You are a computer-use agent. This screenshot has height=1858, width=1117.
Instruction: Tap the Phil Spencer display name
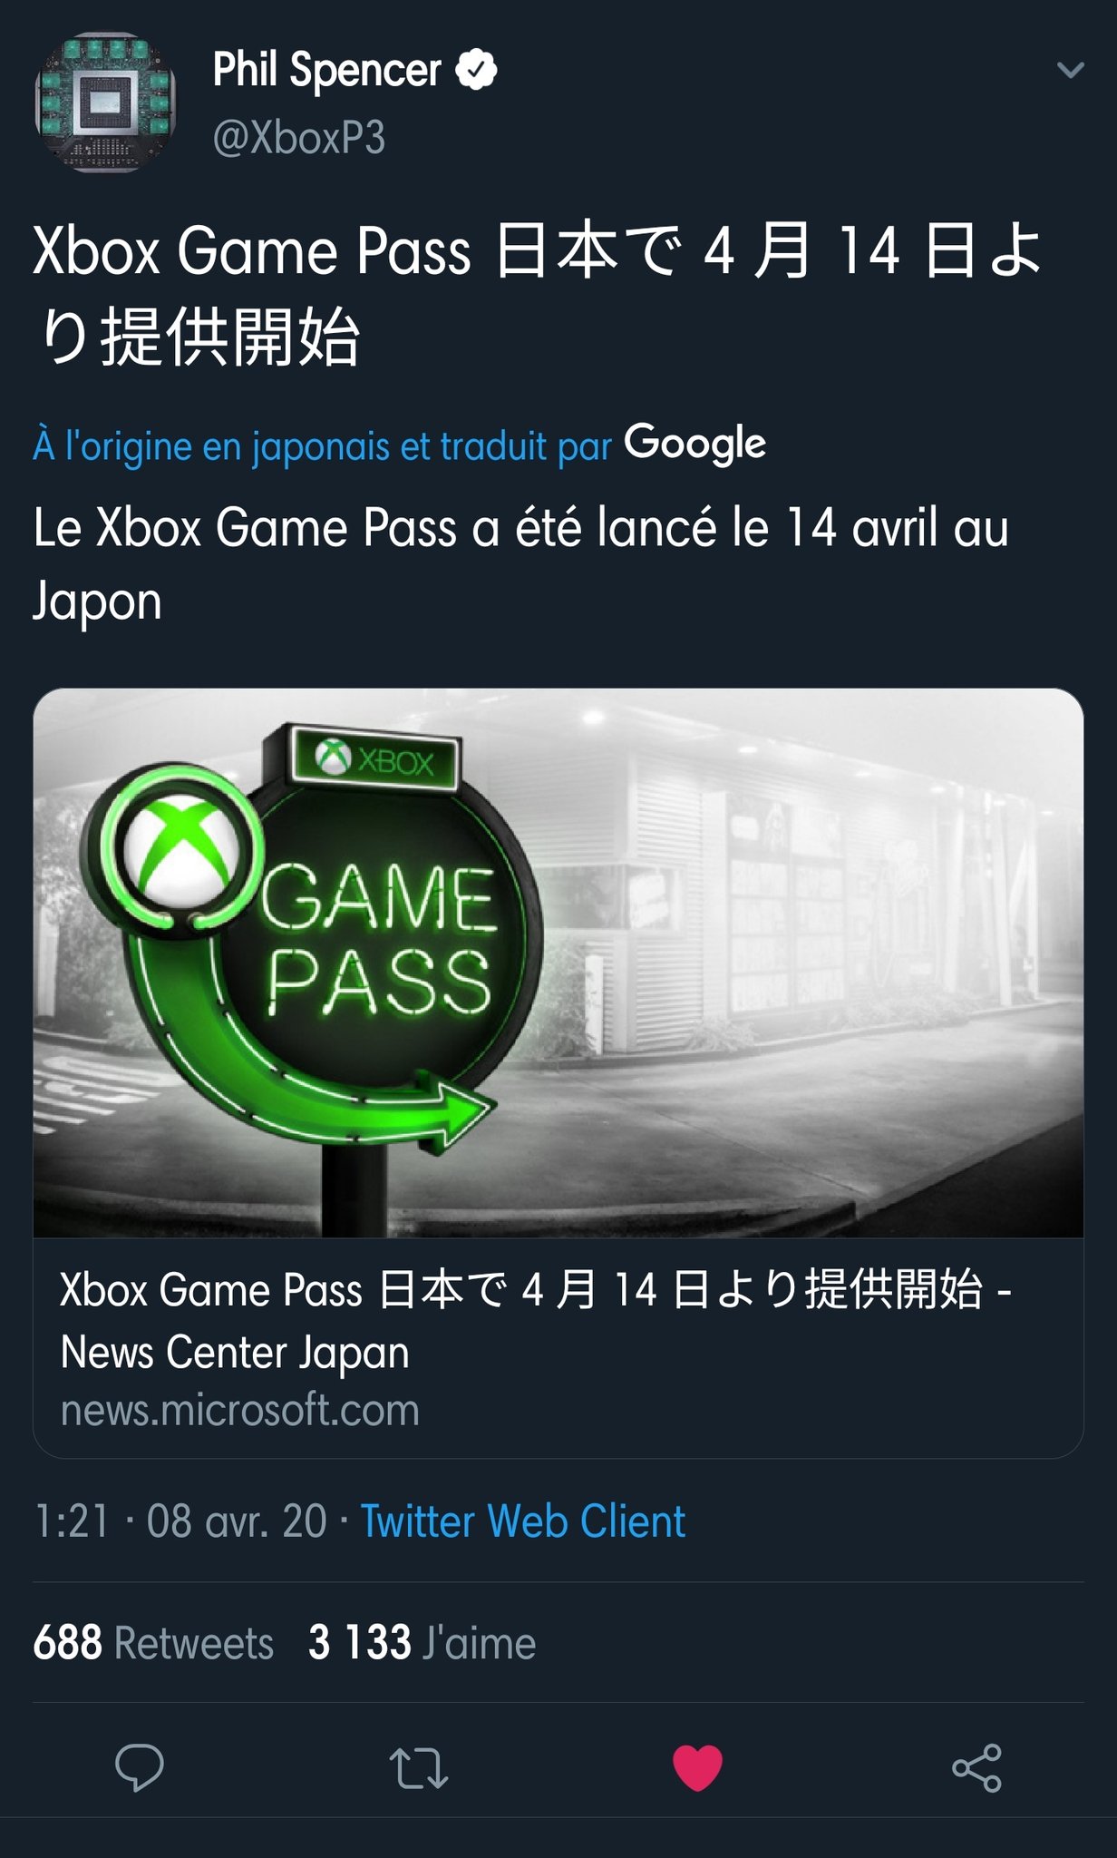[326, 71]
